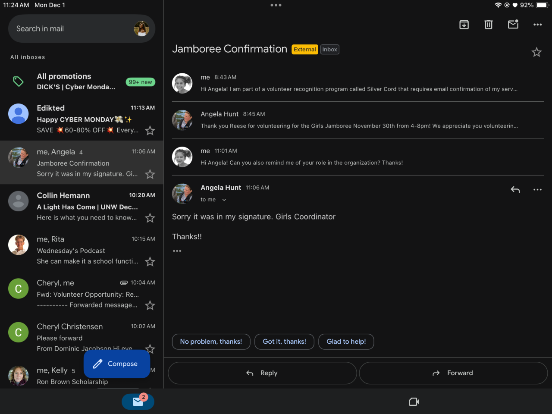The image size is (552, 414).
Task: Tap the Wi-Fi status icon
Action: pyautogui.click(x=498, y=5)
